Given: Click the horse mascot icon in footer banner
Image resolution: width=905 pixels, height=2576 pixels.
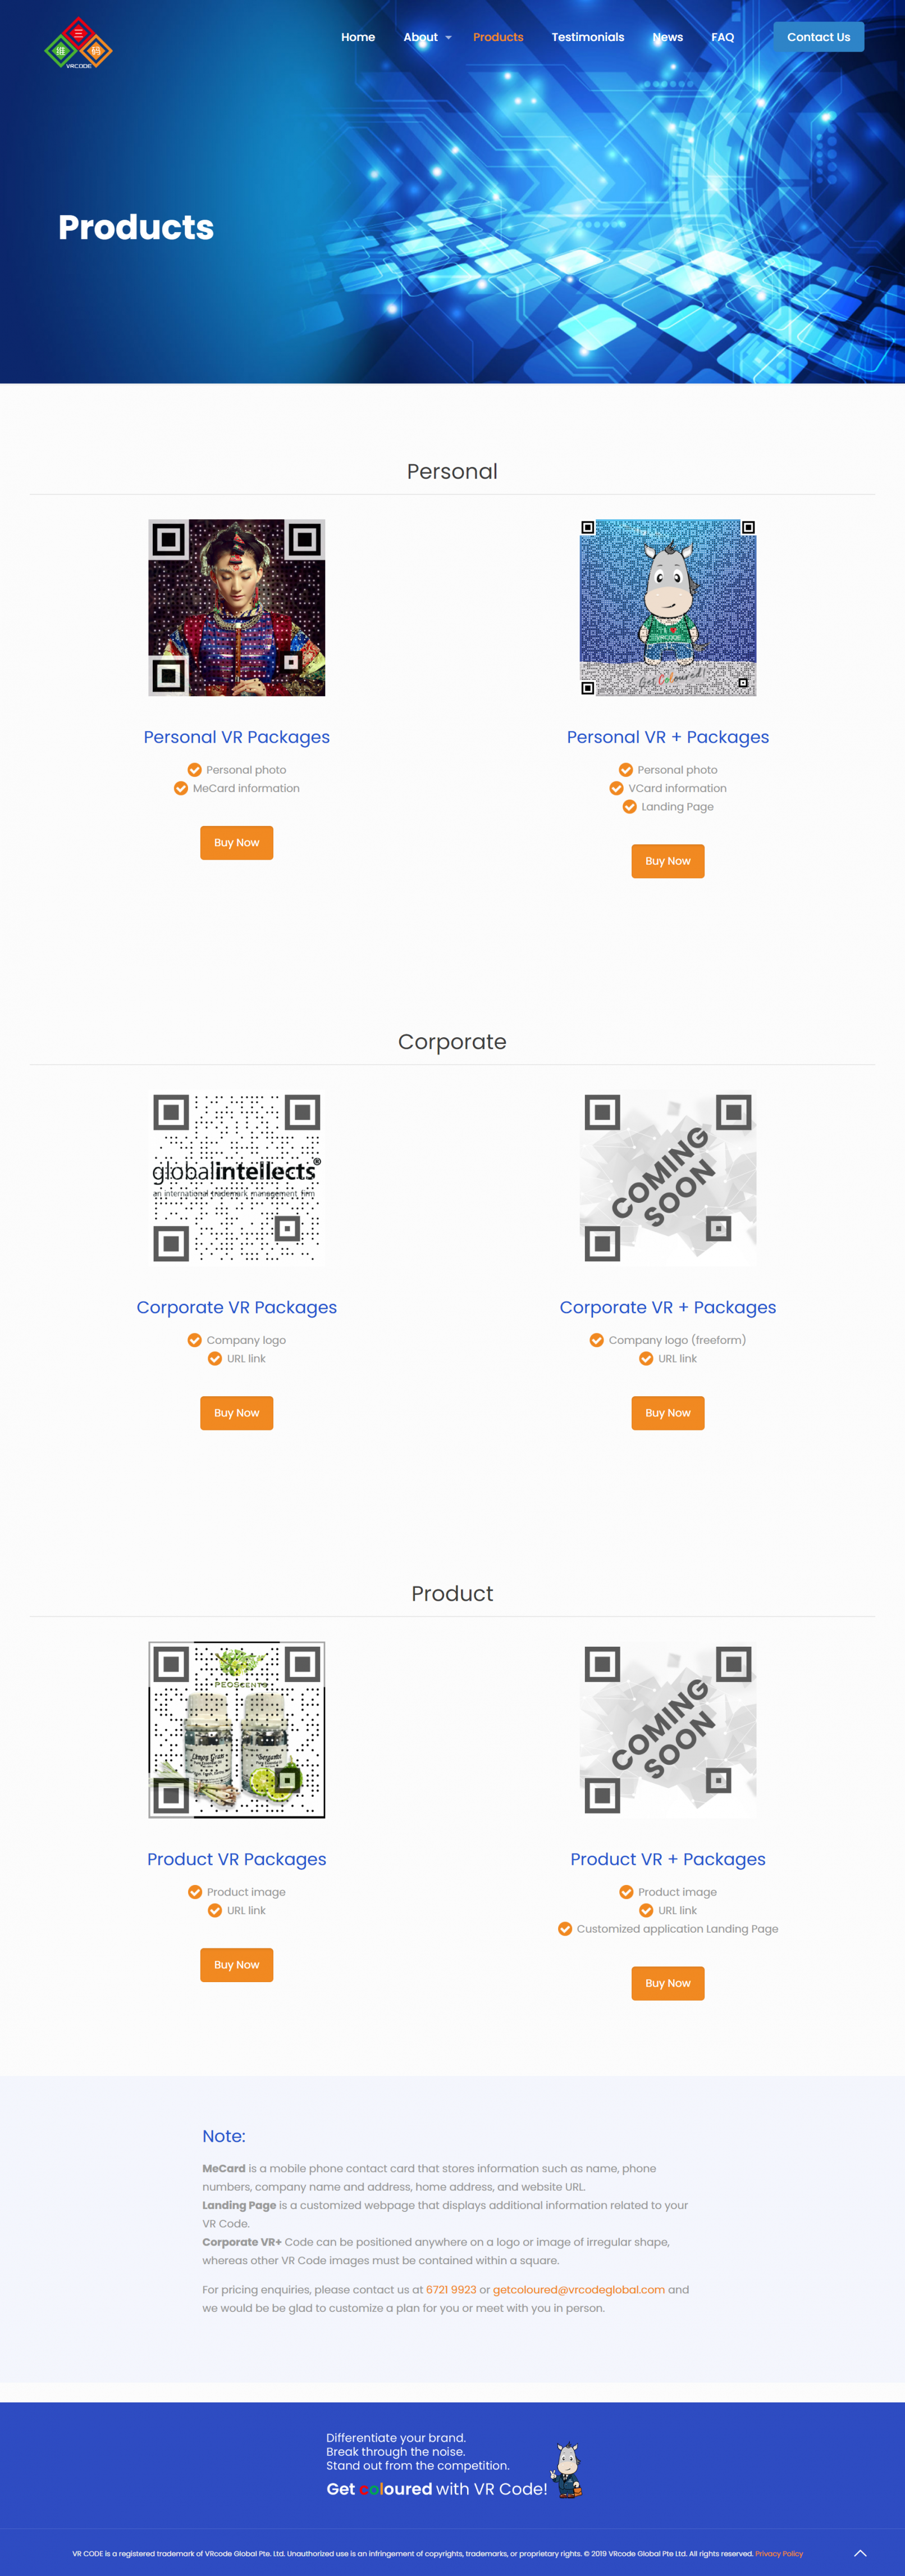Looking at the screenshot, I should [568, 2469].
